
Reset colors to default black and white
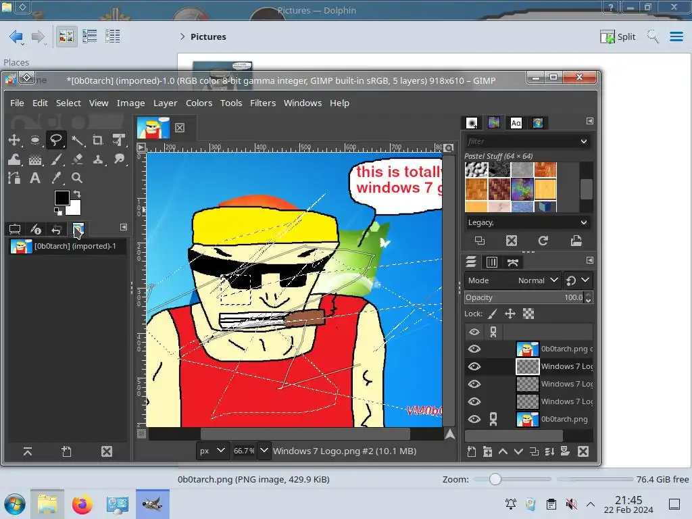(58, 212)
